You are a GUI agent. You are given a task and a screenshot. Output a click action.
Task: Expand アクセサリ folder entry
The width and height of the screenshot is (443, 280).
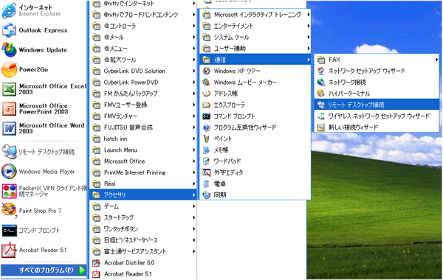coord(143,195)
